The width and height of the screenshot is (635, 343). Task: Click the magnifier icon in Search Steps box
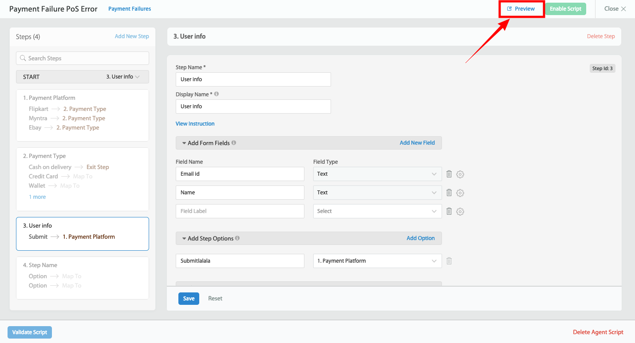coord(23,58)
